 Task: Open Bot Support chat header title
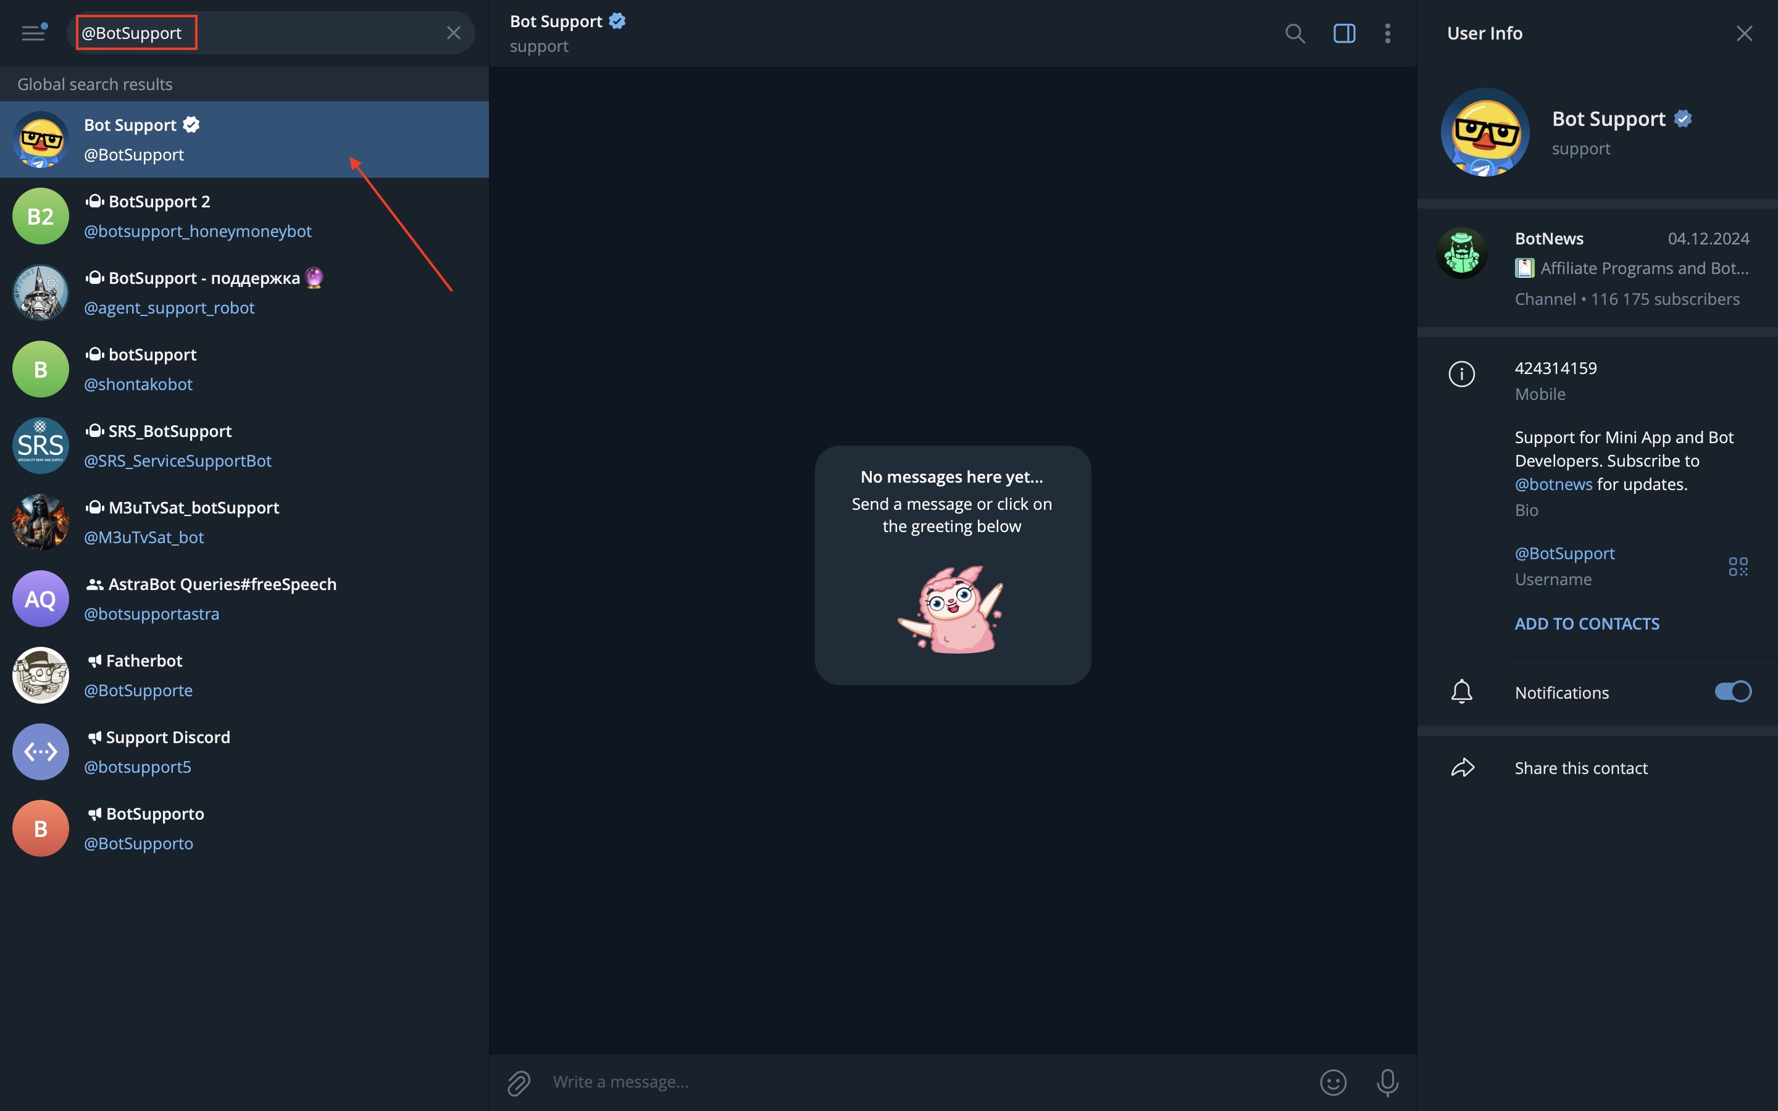[556, 22]
